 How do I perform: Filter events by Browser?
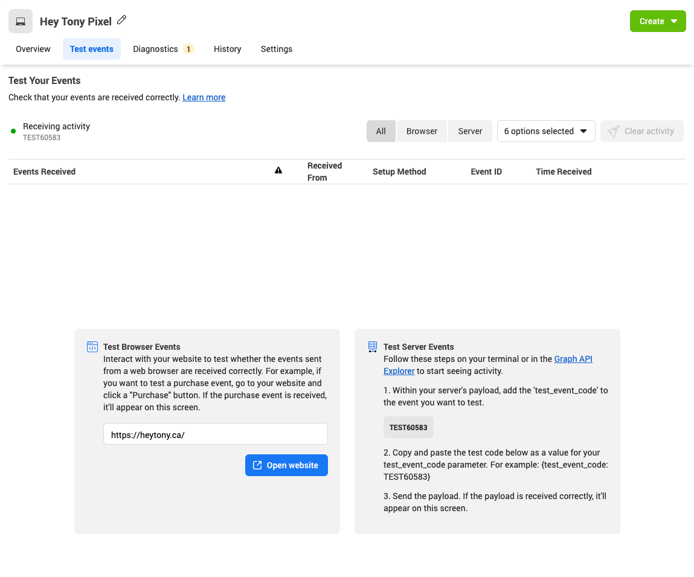[422, 131]
